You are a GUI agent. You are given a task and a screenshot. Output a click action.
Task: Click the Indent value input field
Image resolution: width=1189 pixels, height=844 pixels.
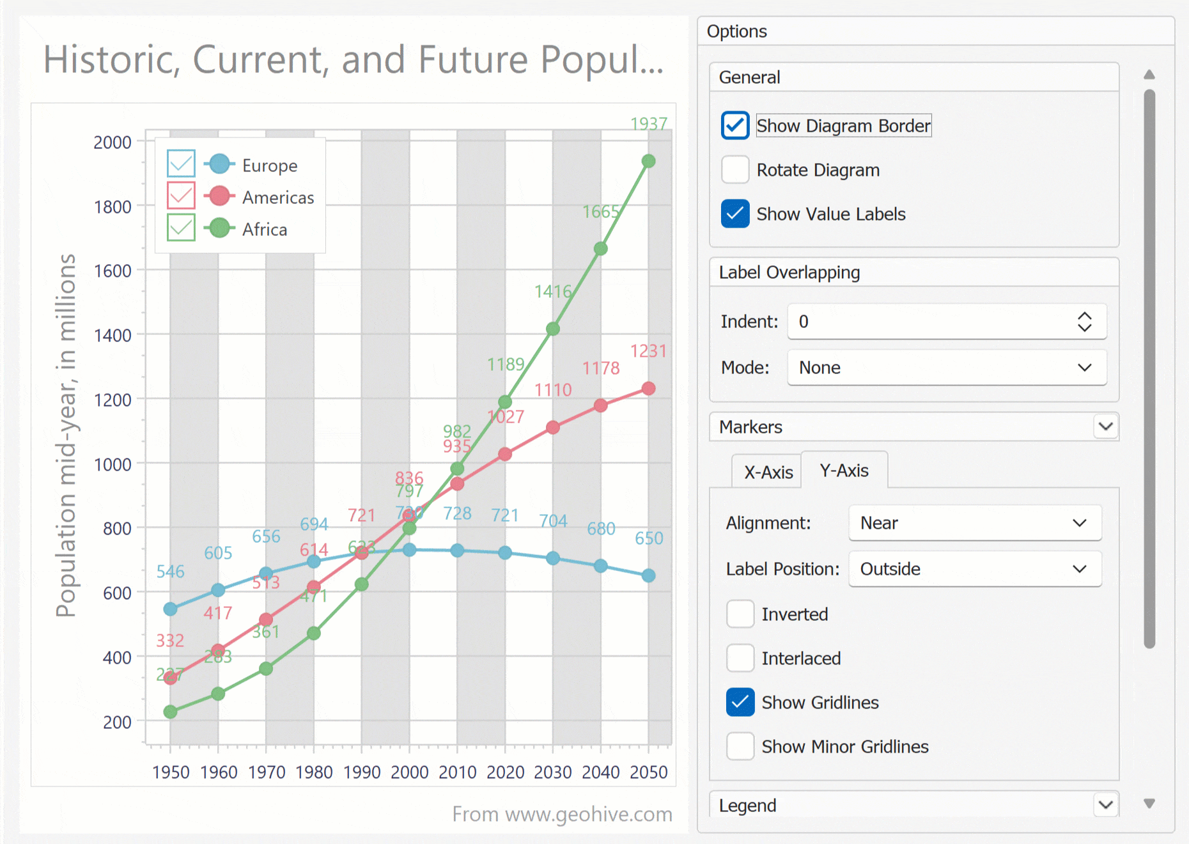930,322
